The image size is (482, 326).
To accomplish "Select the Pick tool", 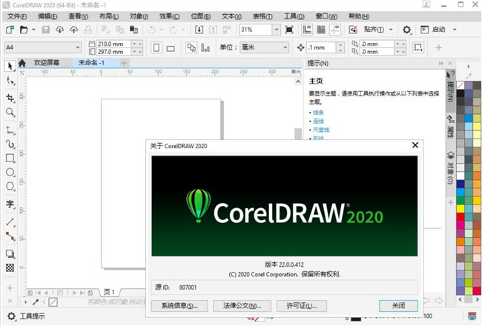I will [10, 66].
